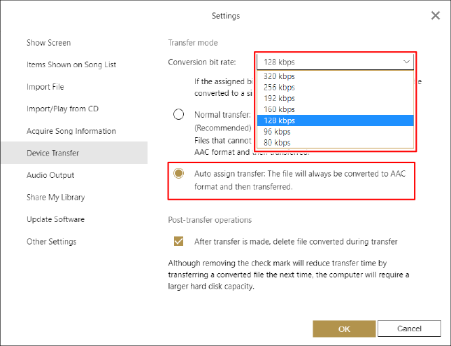Close the Settings dialog with X
The width and height of the screenshot is (451, 346).
[435, 15]
